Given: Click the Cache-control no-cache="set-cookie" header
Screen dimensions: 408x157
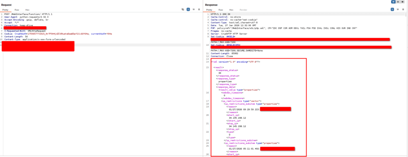Looking at the screenshot, I should tap(234, 20).
